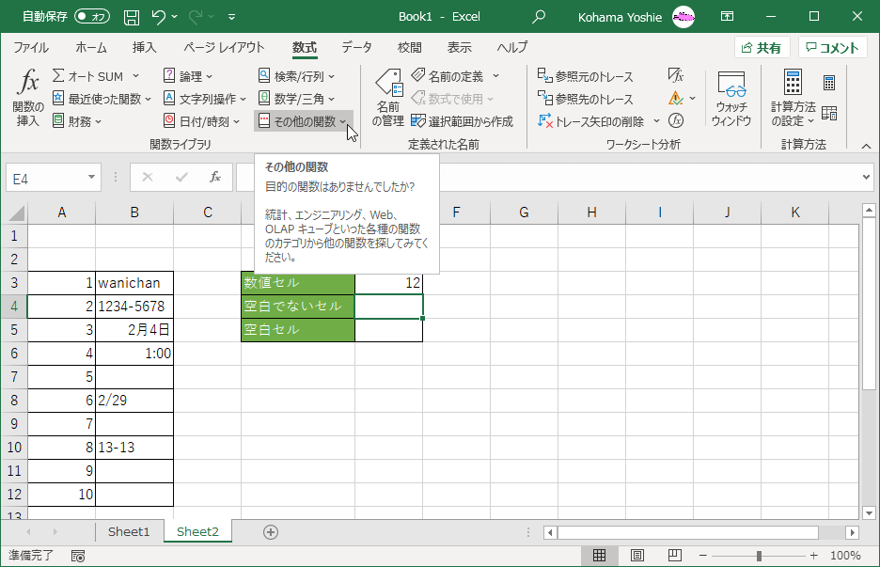The height and width of the screenshot is (567, 880).
Task: Open the Text (文字列操作) functions list
Action: pos(205,99)
